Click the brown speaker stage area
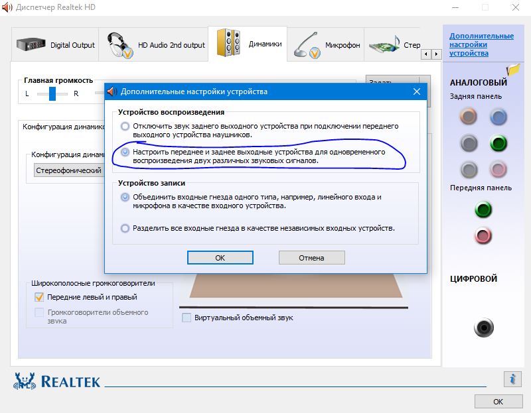531x413 pixels. (295, 286)
